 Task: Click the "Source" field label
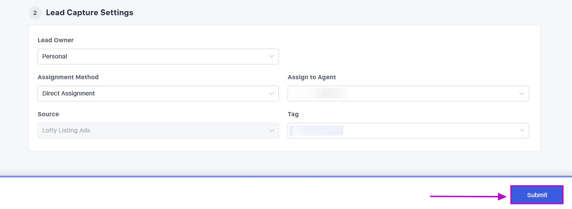point(48,114)
